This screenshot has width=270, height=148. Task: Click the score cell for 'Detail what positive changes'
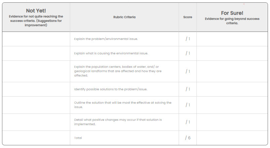click(x=188, y=122)
